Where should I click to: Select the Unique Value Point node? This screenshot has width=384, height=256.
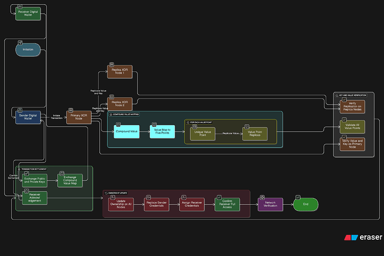point(203,134)
